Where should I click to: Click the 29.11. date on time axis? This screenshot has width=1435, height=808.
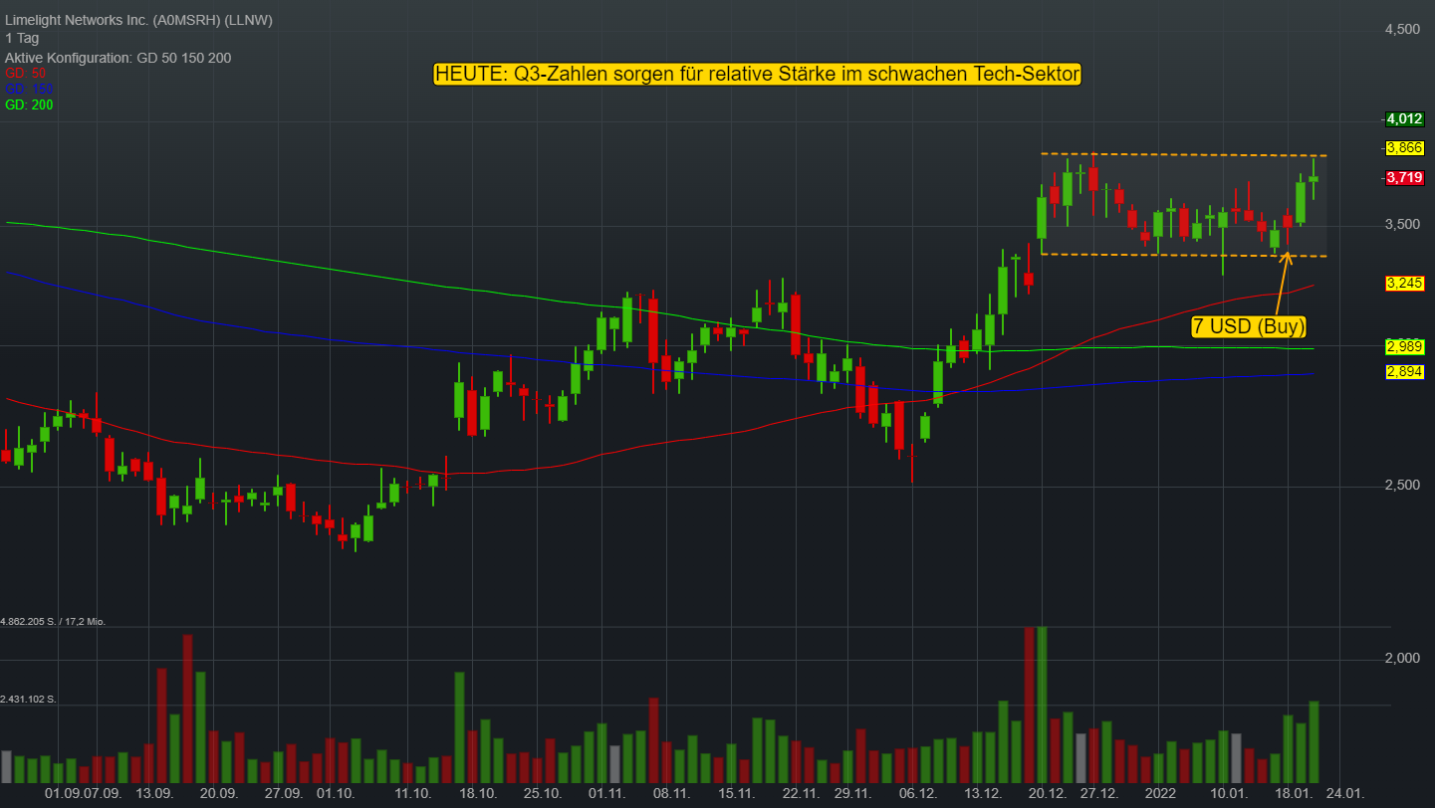852,794
